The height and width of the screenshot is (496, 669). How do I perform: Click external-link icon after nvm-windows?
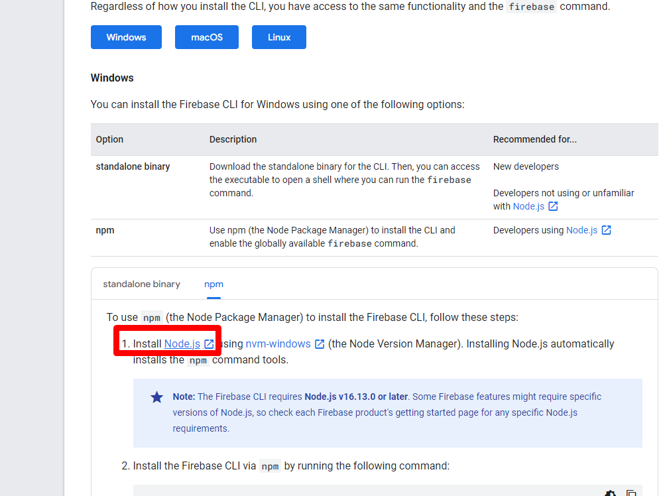[320, 343]
